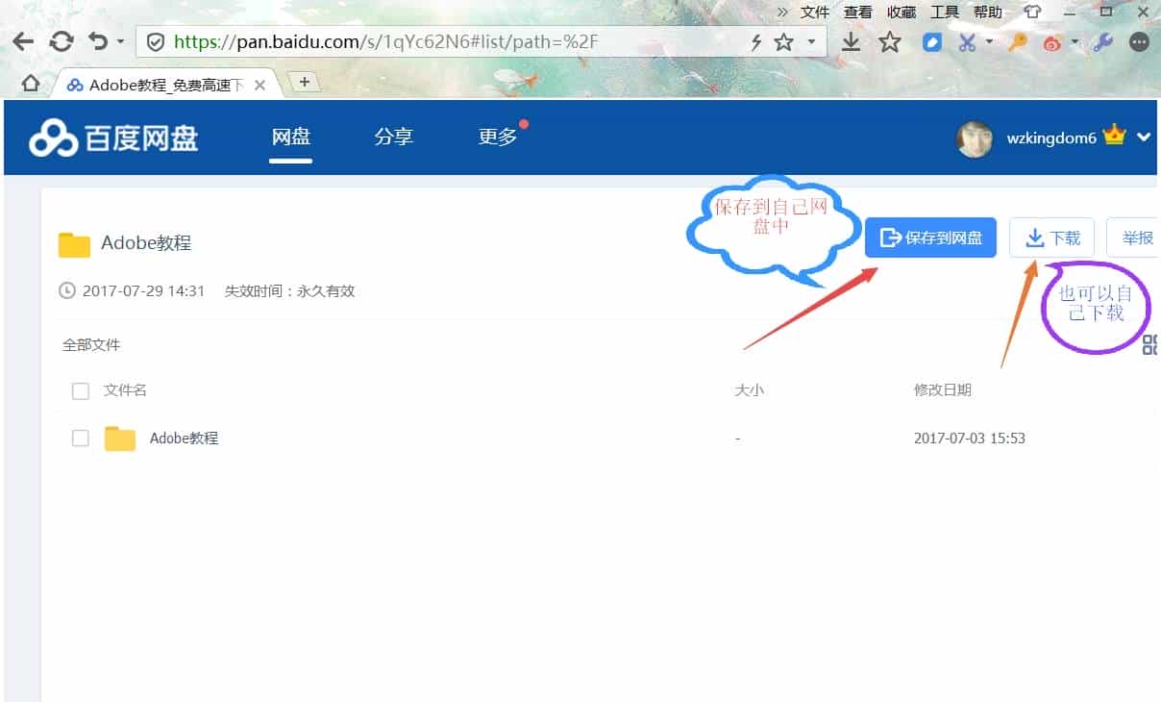The image size is (1161, 702).
Task: Switch to grid view with the grid icon
Action: (x=1150, y=344)
